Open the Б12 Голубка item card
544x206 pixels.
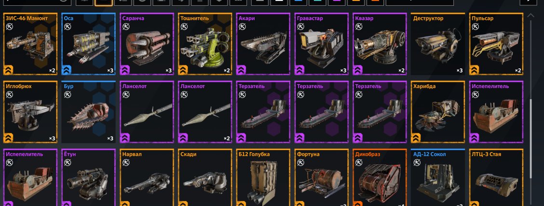coord(263,177)
